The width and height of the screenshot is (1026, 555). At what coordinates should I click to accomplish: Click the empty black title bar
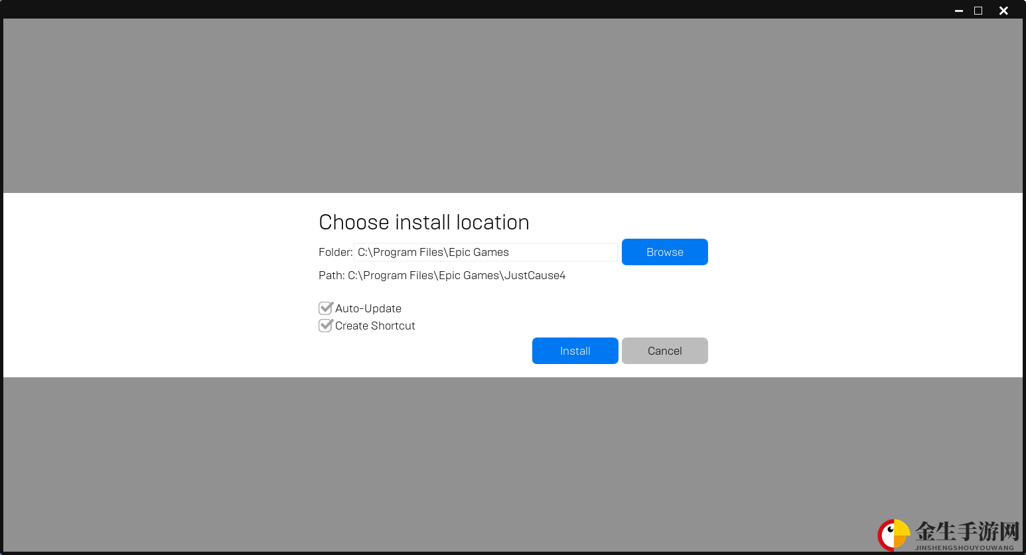click(x=465, y=9)
